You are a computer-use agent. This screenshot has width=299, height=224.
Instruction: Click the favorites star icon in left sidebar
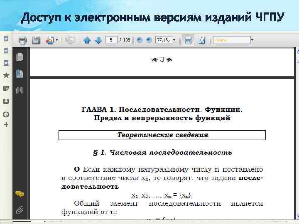coord(6,75)
